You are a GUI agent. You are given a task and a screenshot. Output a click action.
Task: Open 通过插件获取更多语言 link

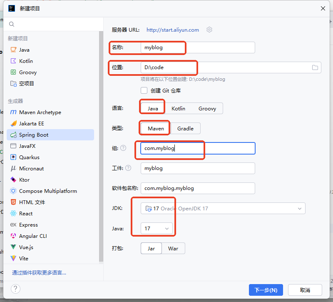click(39, 273)
